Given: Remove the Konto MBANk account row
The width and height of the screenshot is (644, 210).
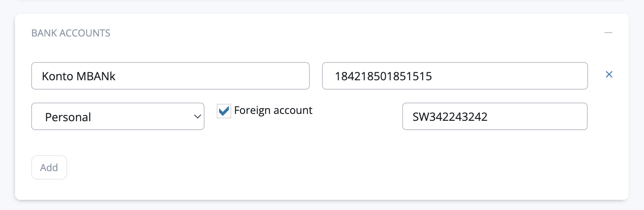Looking at the screenshot, I should pos(609,75).
